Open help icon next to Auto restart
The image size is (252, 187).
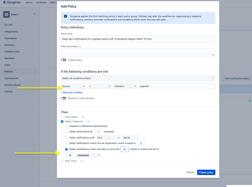(x=83, y=117)
